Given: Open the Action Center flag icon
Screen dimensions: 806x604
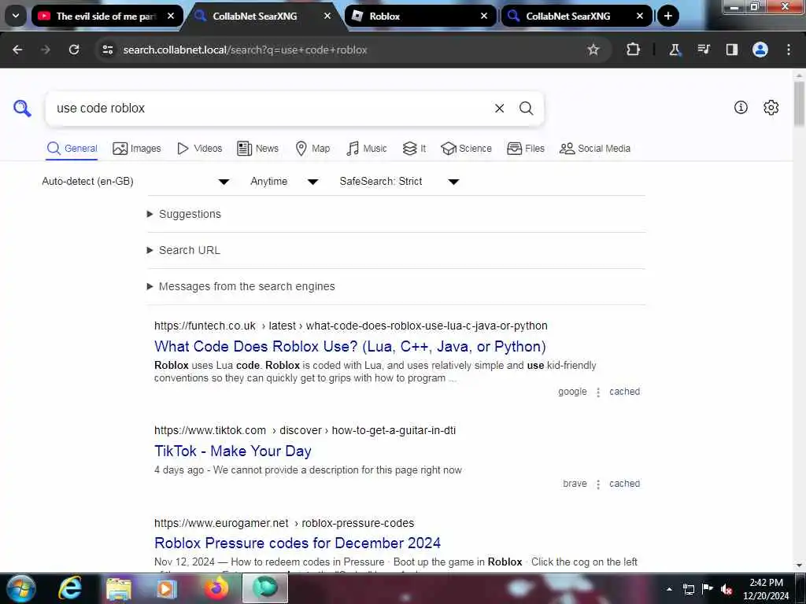Looking at the screenshot, I should 708,589.
